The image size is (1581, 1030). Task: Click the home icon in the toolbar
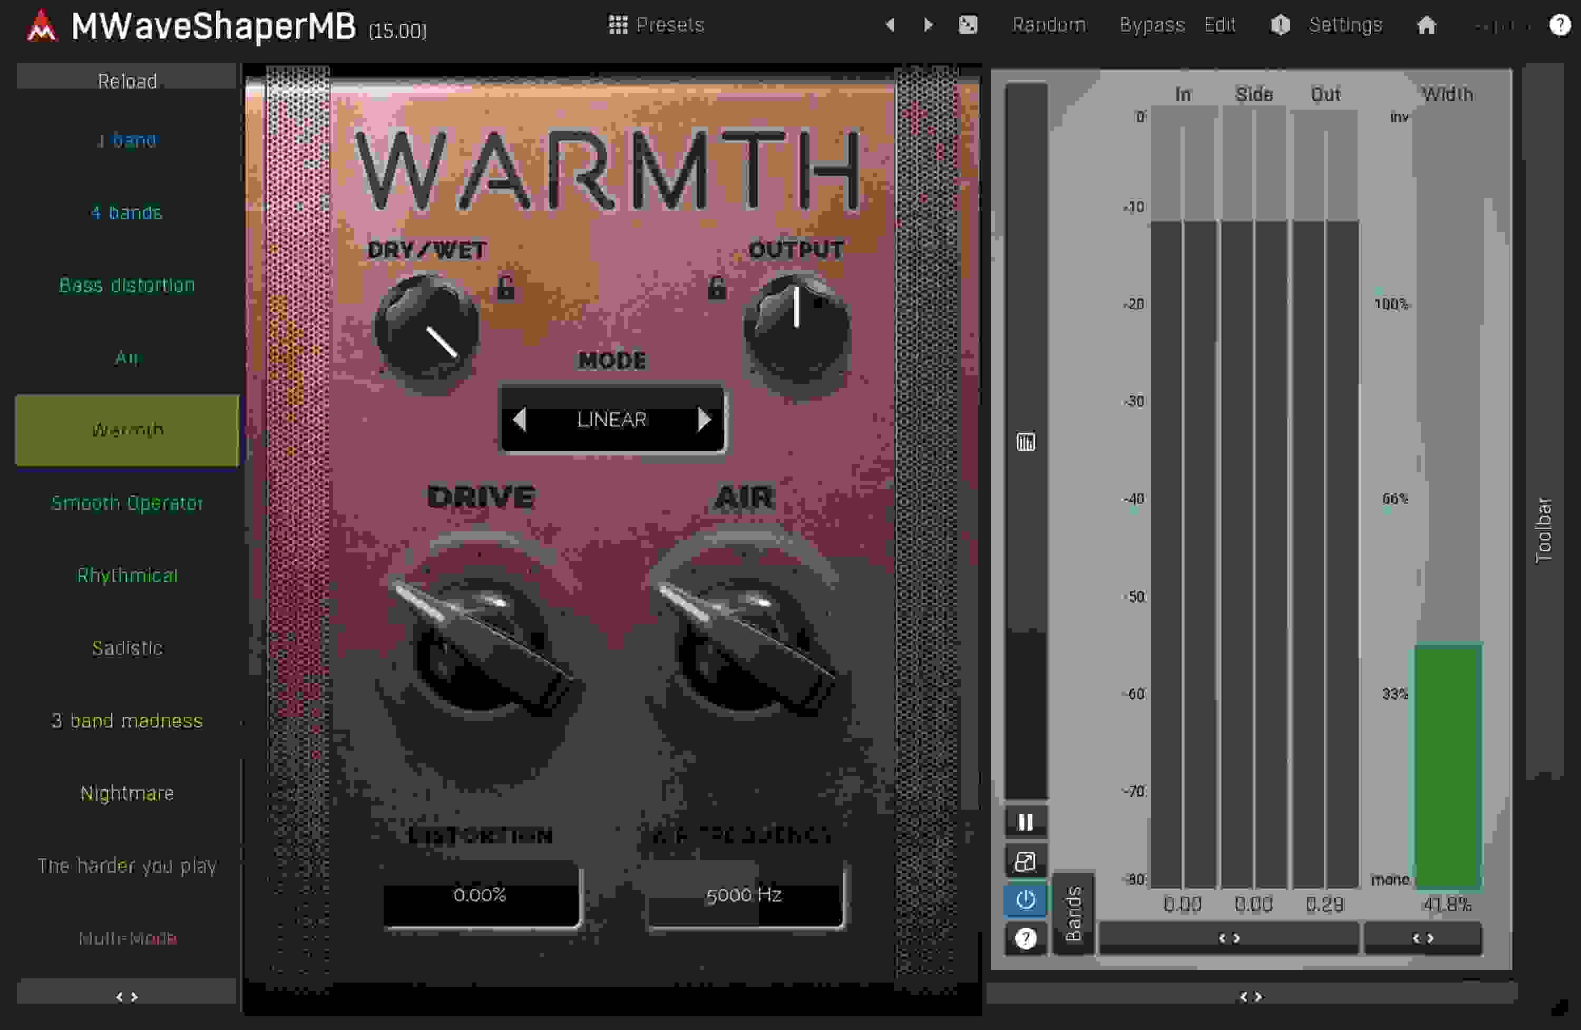tap(1427, 25)
